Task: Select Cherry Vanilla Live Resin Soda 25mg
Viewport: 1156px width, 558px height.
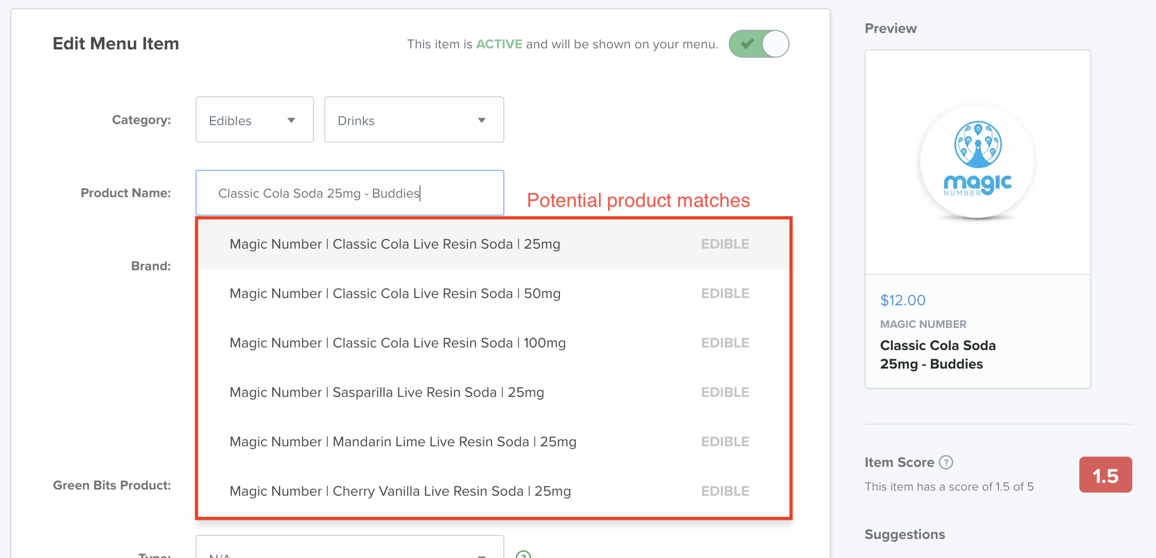Action: click(494, 491)
